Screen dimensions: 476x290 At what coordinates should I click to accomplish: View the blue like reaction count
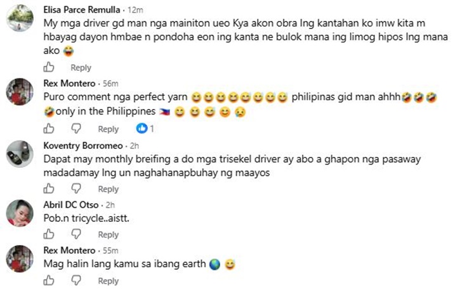(x=145, y=129)
